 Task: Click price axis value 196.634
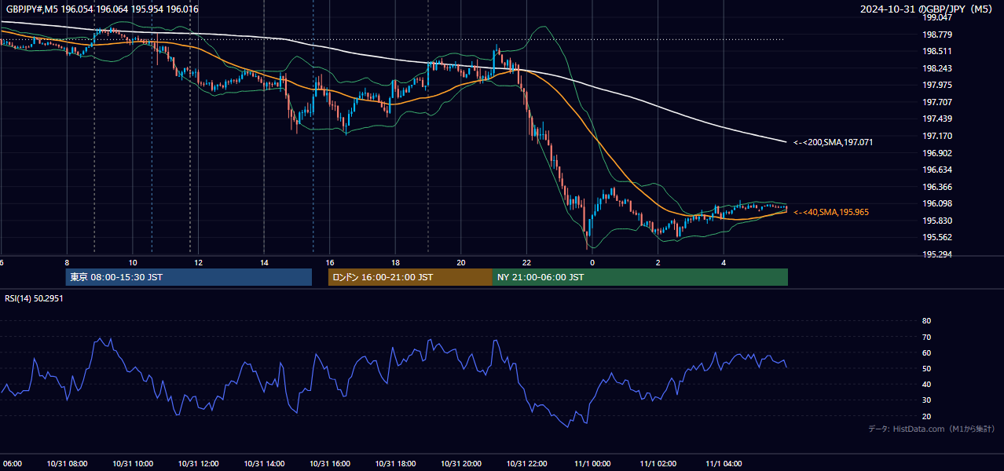coord(937,170)
